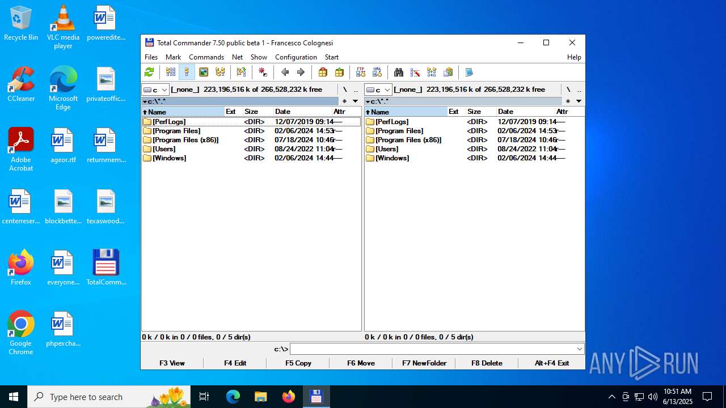Click into the command line input field
726x408 pixels.
click(x=432, y=349)
